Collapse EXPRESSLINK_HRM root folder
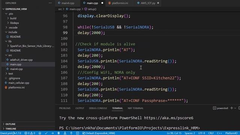Viewport: 240px width, 135px height. [x=3, y=9]
